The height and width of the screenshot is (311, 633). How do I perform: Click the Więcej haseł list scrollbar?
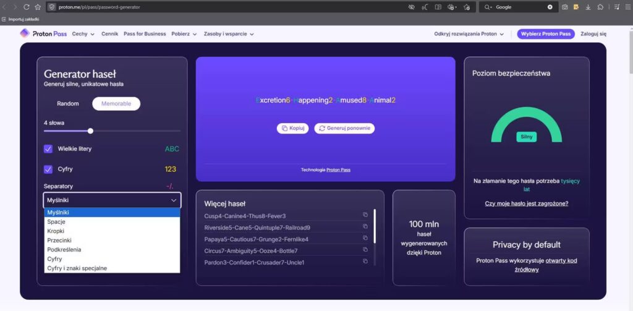[x=375, y=226]
